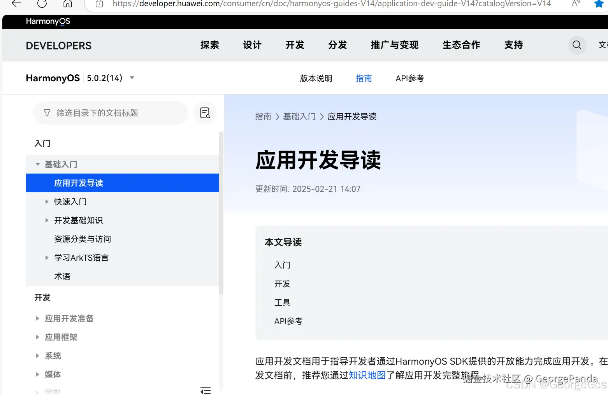The height and width of the screenshot is (395, 608).
Task: Reload the page with refresh icon
Action: pyautogui.click(x=42, y=4)
